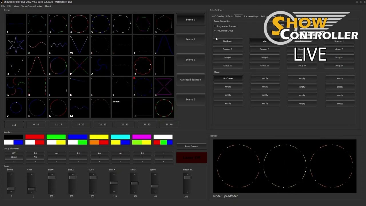This screenshot has width=366, height=206.
Task: Select the swirl scene labeled A
Action: tap(100, 66)
